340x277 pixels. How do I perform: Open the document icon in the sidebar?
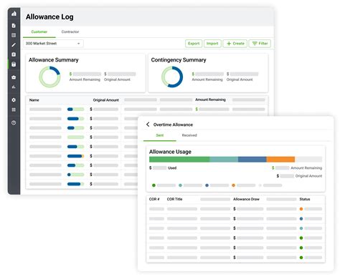[14, 26]
